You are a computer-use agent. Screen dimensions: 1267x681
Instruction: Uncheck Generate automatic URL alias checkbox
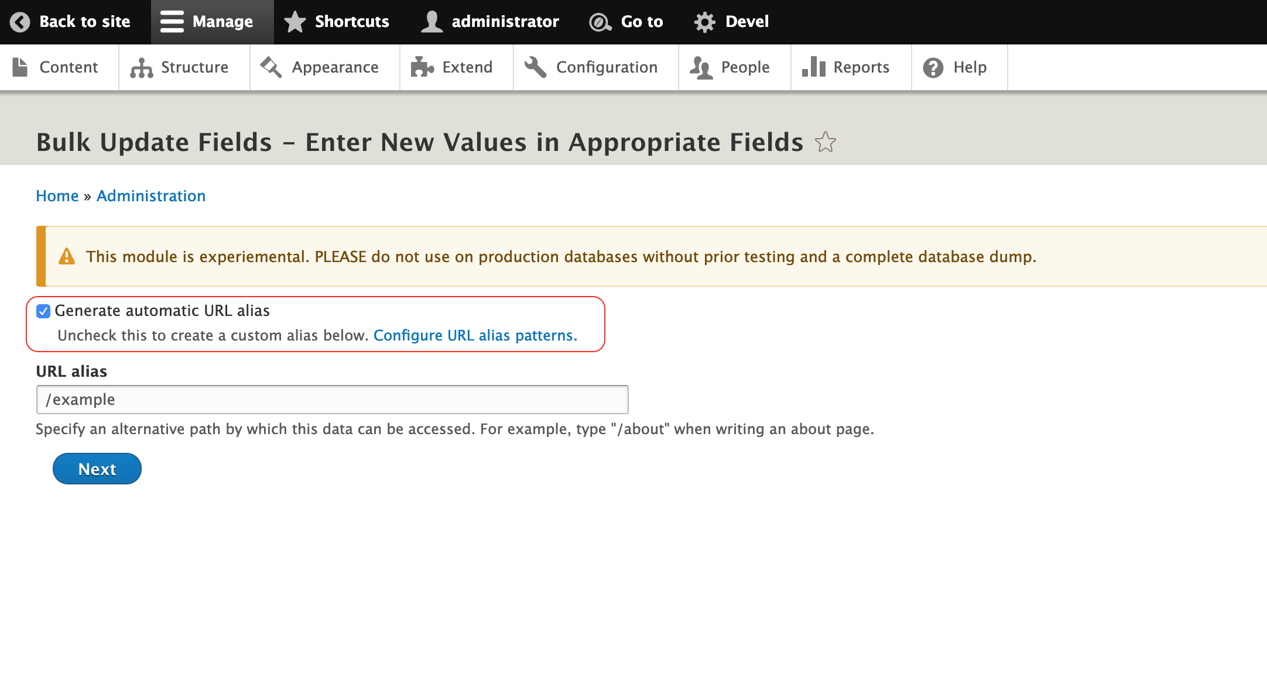[x=43, y=311]
